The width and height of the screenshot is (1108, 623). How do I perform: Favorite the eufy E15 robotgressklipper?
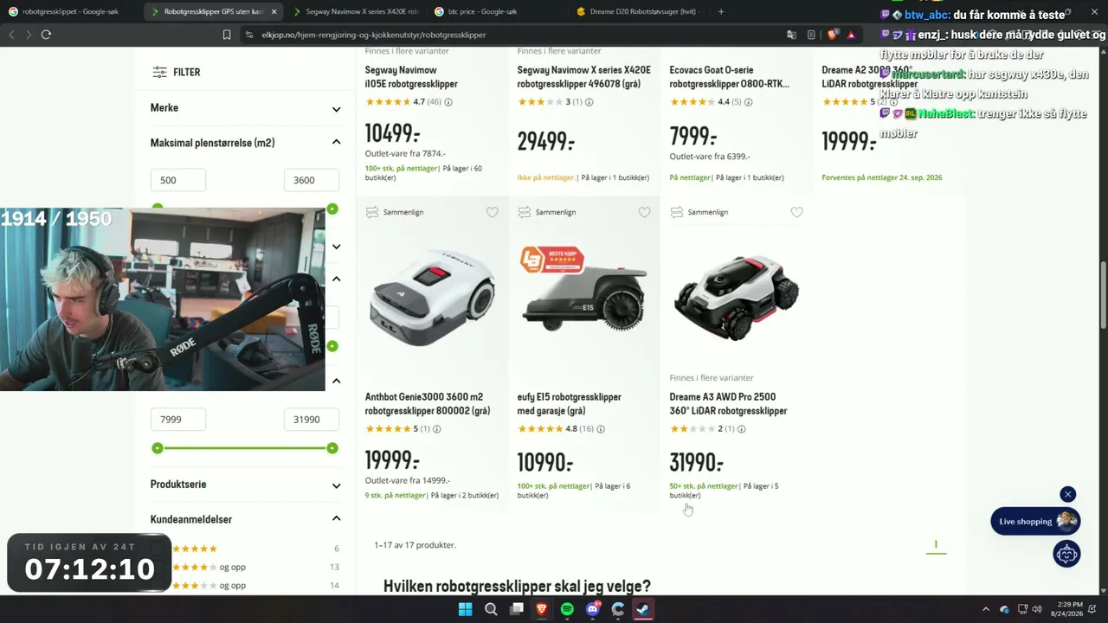(x=644, y=212)
